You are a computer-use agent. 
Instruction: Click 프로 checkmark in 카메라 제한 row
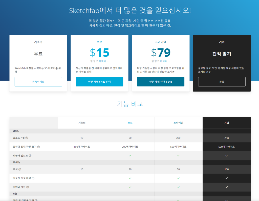pos(130,187)
